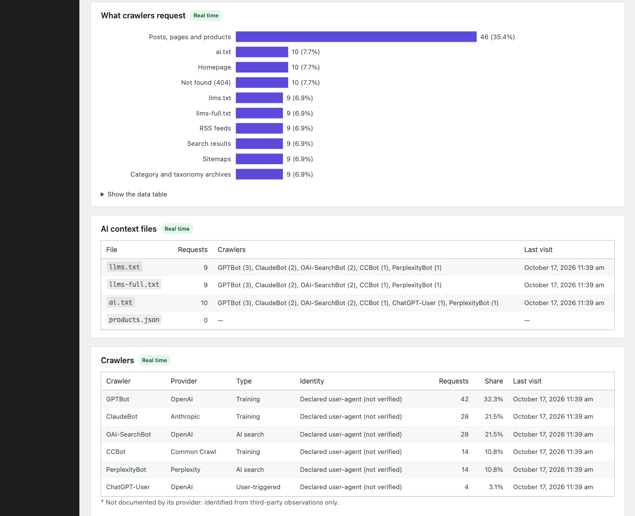635x516 pixels.
Task: Click the Real time badge beside What crawlers request
Action: click(x=206, y=15)
